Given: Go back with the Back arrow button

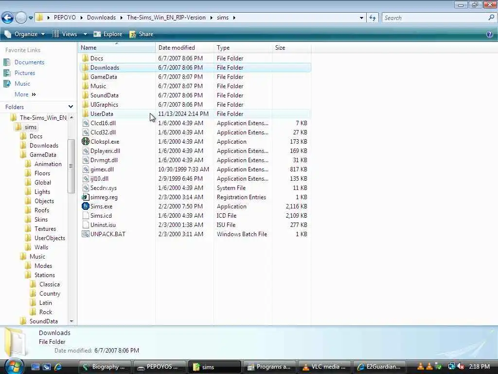Looking at the screenshot, I should coord(8,18).
